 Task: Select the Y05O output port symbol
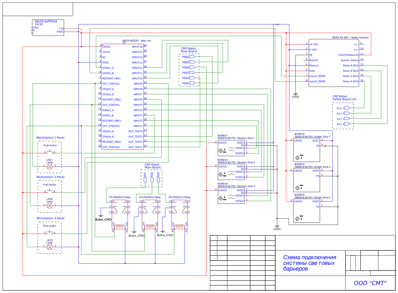192,72
